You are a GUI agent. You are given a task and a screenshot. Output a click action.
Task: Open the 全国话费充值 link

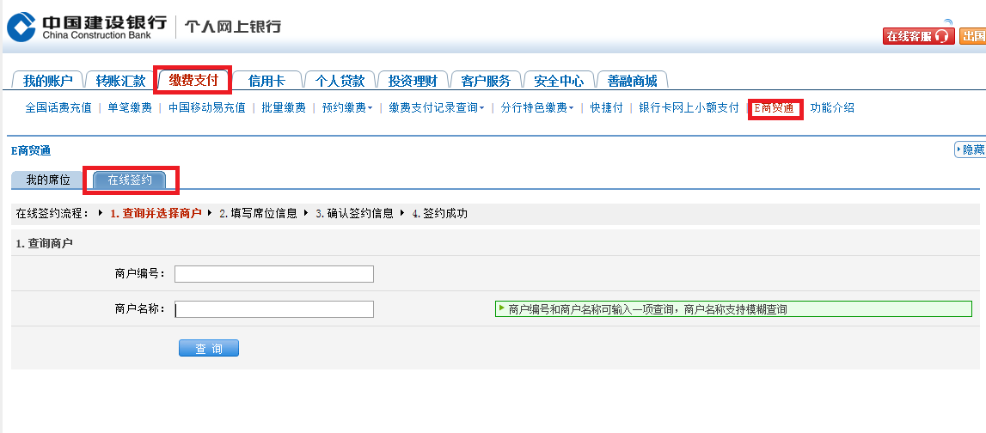(58, 108)
